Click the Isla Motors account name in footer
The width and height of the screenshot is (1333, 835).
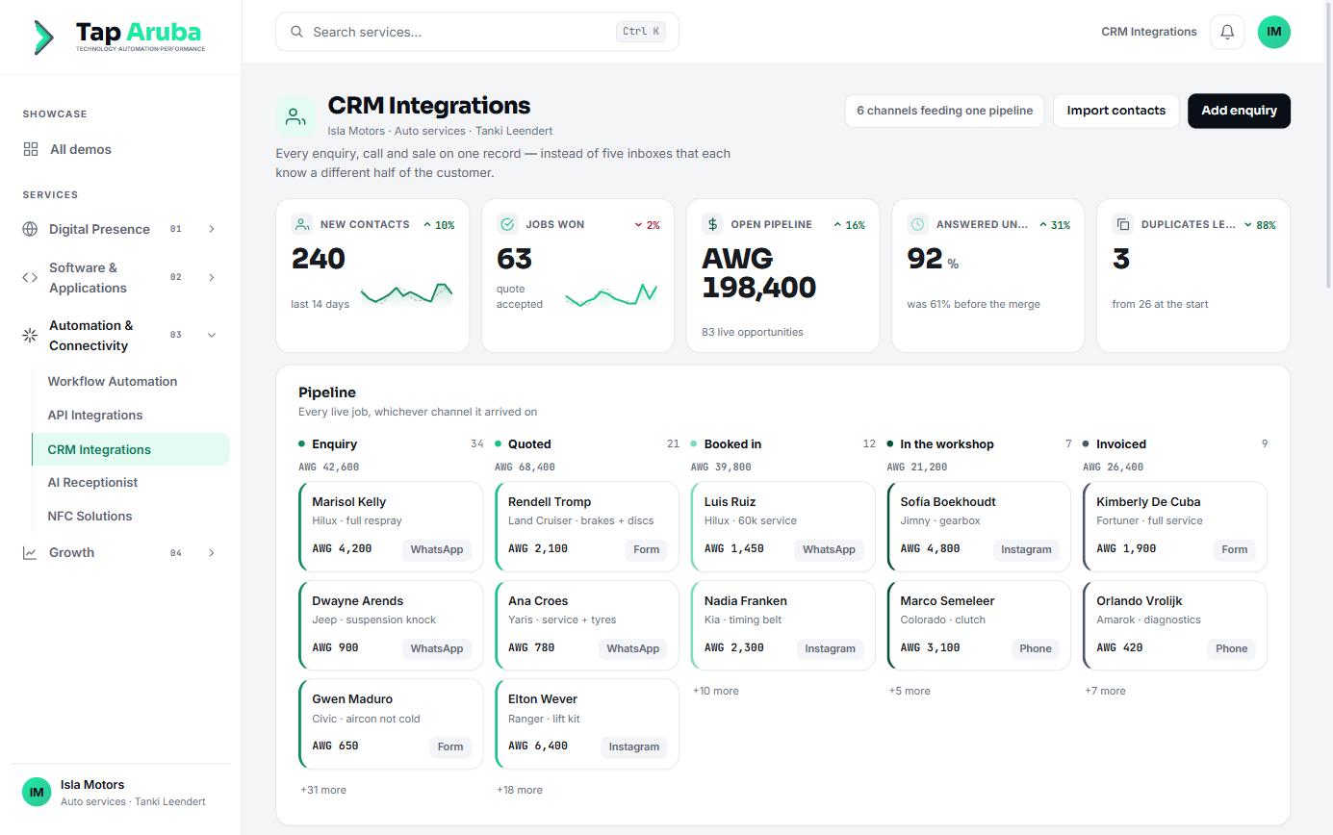pos(92,785)
